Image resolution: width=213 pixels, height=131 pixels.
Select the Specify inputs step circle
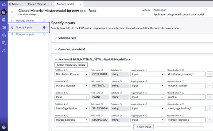[44, 27]
